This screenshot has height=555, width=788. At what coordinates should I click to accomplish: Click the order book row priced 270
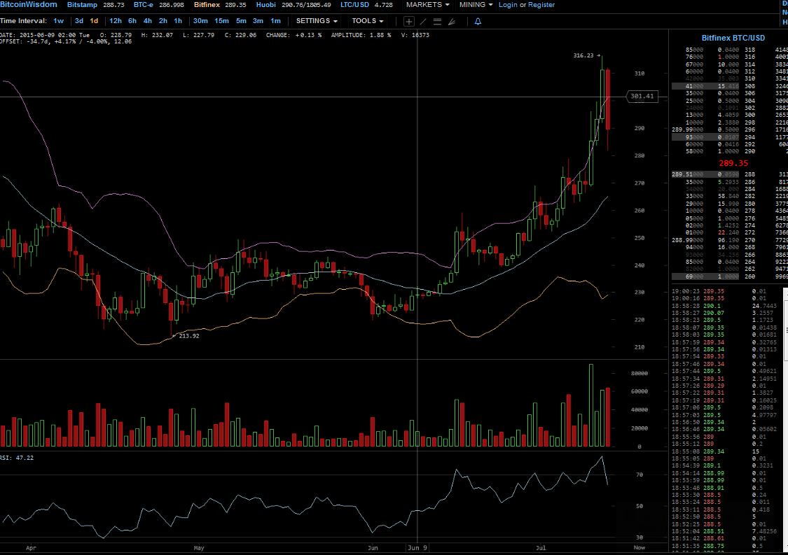click(x=730, y=240)
